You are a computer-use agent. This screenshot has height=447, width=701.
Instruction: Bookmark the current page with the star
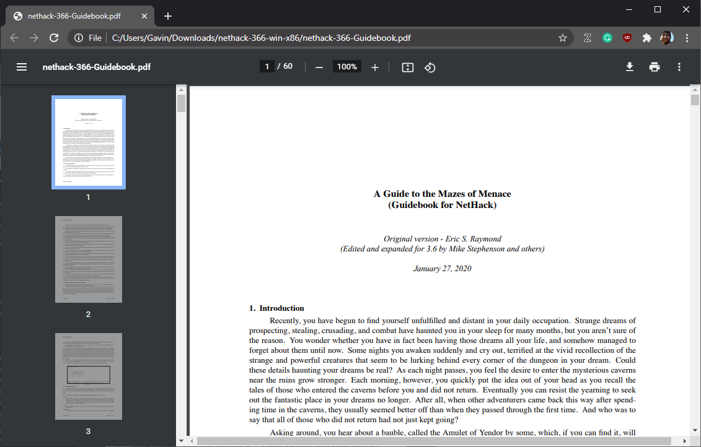point(562,38)
